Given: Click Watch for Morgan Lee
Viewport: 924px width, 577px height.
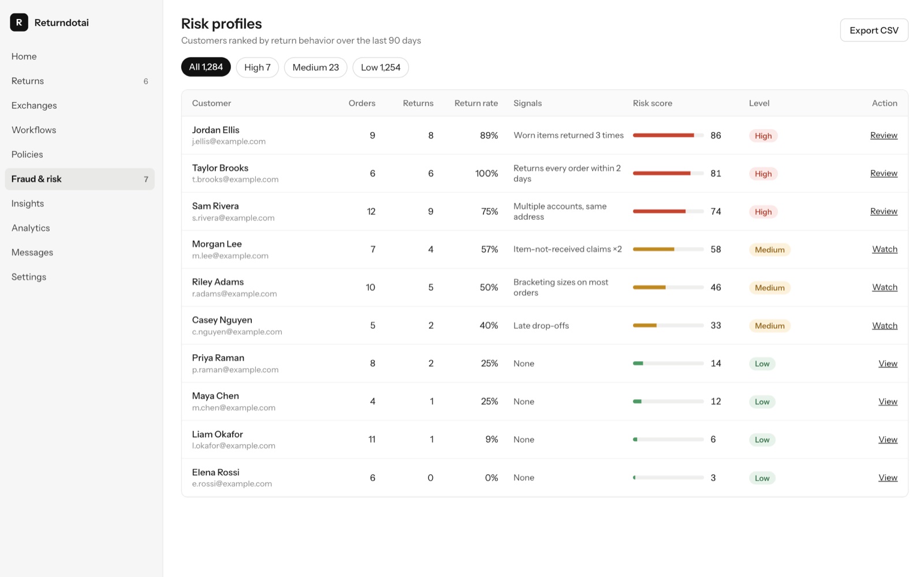Looking at the screenshot, I should pos(885,249).
